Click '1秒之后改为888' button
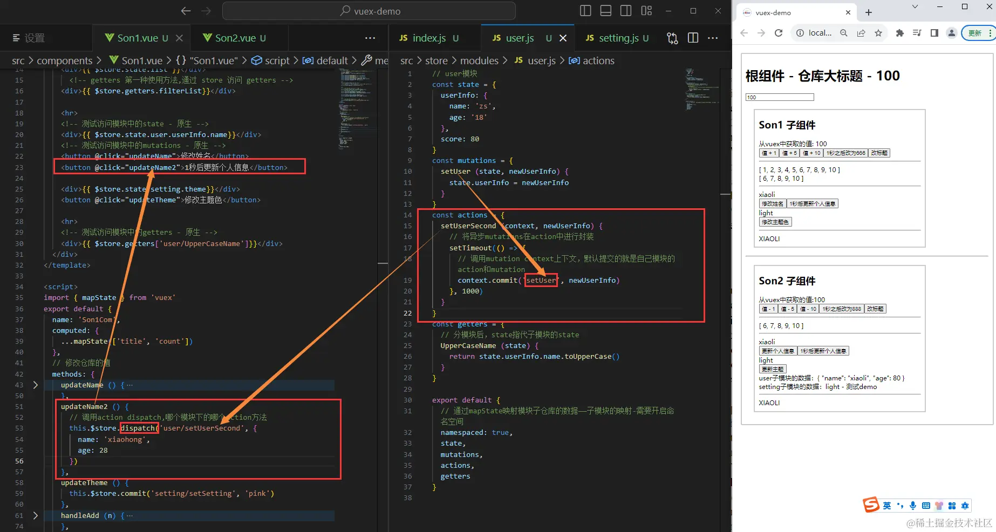The width and height of the screenshot is (996, 532). 842,309
